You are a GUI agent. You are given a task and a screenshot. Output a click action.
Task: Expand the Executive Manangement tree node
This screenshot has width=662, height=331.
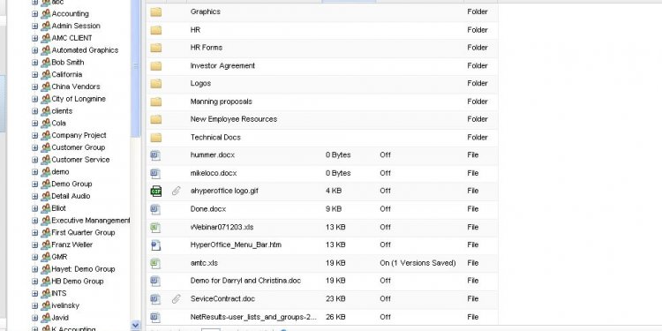coord(34,221)
